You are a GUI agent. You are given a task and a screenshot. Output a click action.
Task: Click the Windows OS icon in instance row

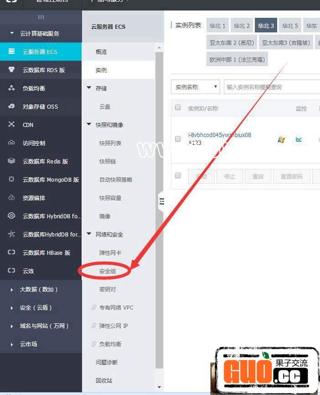(x=281, y=140)
